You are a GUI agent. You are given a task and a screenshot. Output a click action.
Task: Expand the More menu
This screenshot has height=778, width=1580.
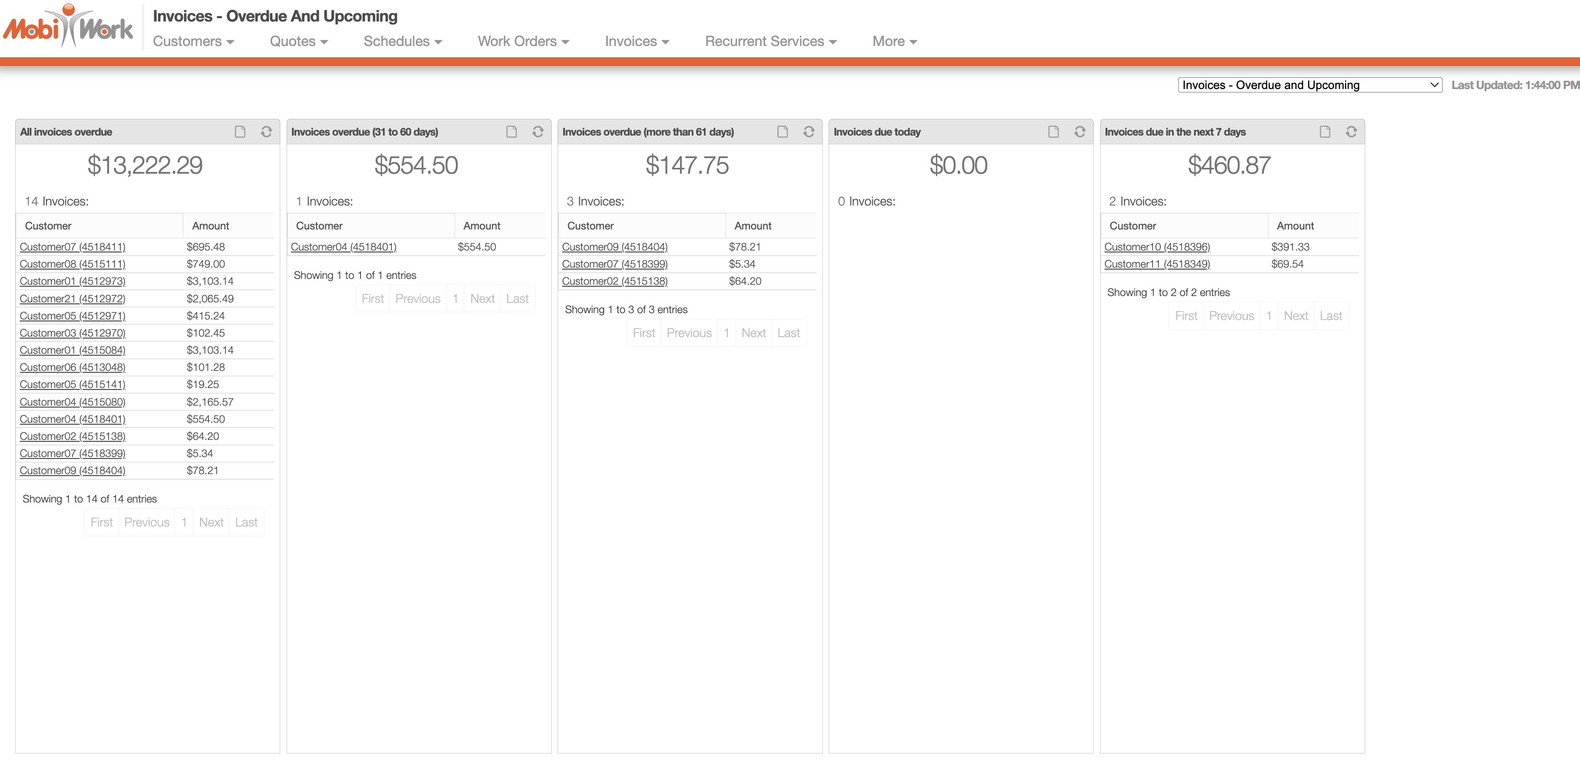pyautogui.click(x=894, y=41)
